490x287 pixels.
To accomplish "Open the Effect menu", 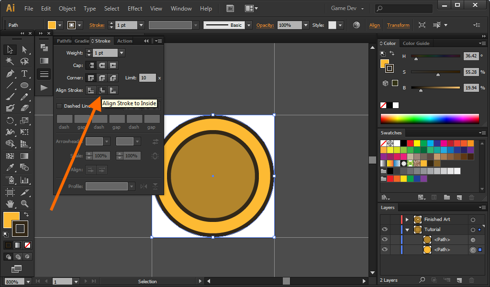I will coord(135,9).
